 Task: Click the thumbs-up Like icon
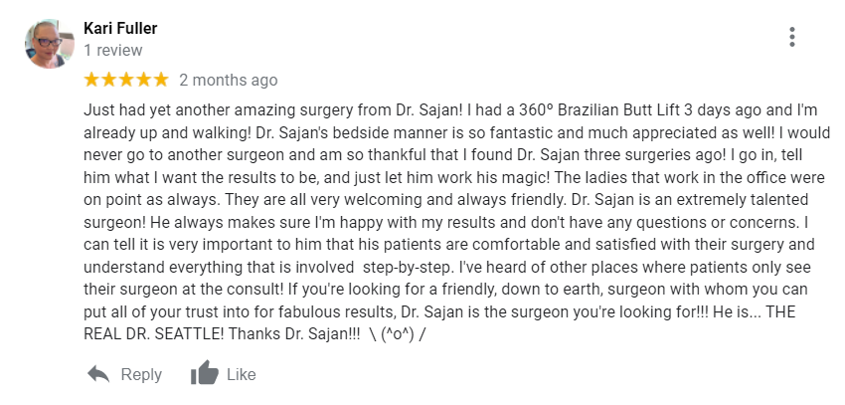[x=204, y=372]
